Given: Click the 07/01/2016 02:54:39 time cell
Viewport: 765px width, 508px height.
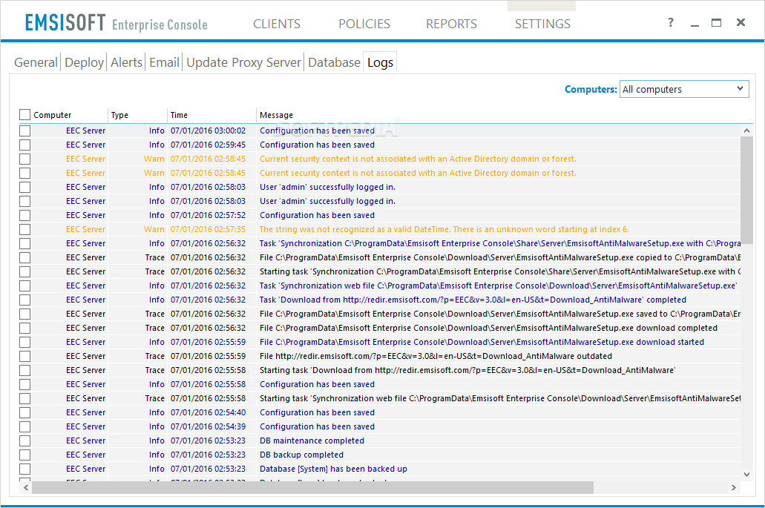Looking at the screenshot, I should 209,426.
